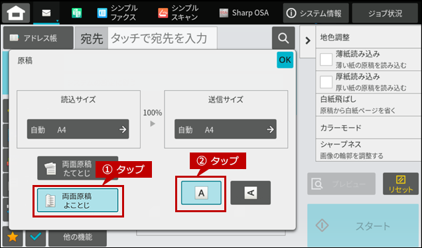Tap the リセット button
Image resolution: width=422 pixels, height=248 pixels.
(401, 184)
